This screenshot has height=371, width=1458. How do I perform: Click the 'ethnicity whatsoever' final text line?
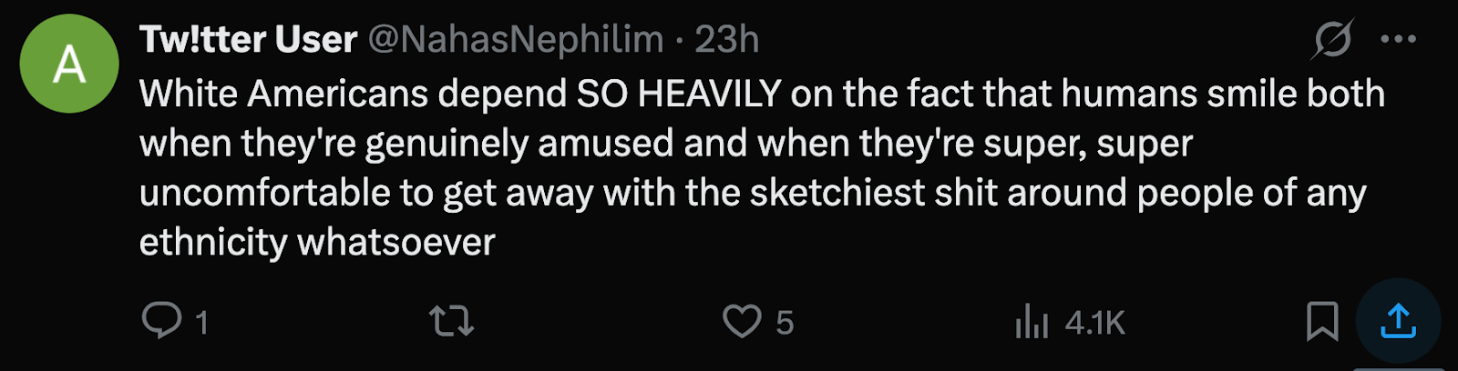pos(317,242)
